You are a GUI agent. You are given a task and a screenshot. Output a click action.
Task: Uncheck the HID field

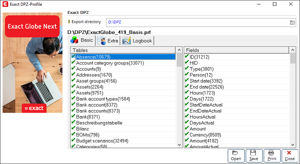point(187,62)
